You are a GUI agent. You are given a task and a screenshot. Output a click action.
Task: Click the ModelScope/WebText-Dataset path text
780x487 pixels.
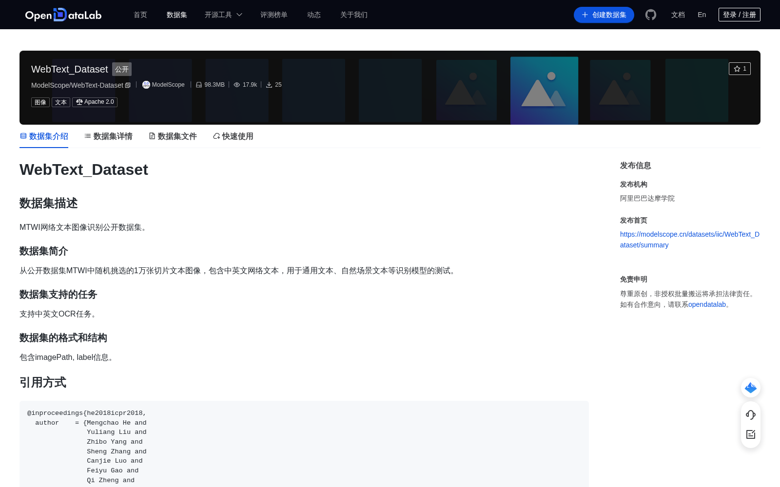pyautogui.click(x=77, y=85)
